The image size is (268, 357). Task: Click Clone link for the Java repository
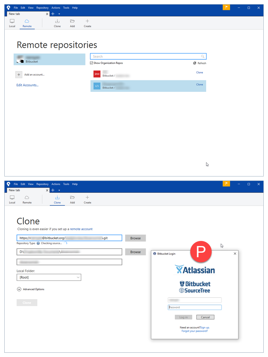[x=199, y=73]
